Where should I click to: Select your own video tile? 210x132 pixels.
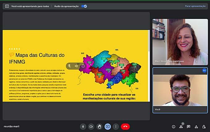[180, 90]
